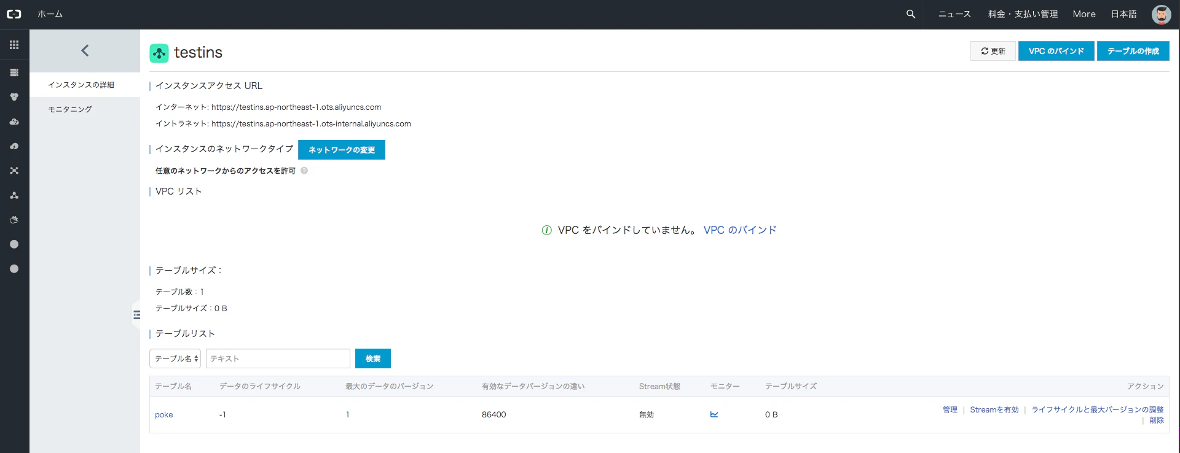Viewport: 1180px width, 453px height.
Task: Click 削除 to delete poke table
Action: pyautogui.click(x=1157, y=420)
